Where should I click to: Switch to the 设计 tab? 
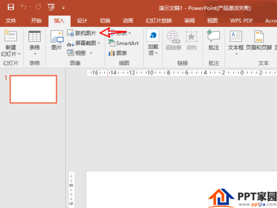pos(82,21)
